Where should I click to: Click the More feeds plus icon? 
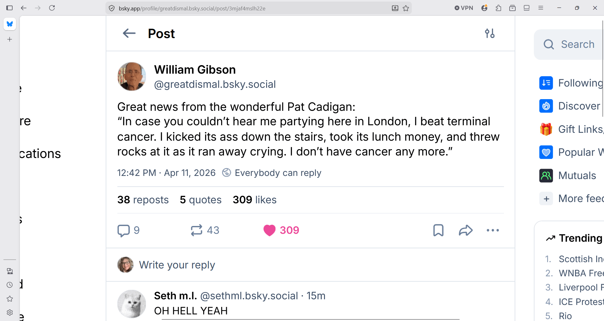[x=546, y=199]
